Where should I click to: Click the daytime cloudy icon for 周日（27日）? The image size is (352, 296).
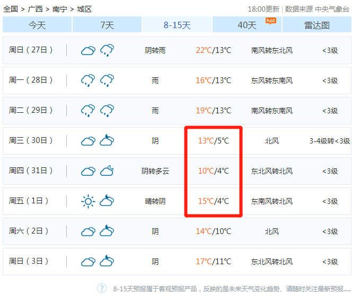point(88,50)
